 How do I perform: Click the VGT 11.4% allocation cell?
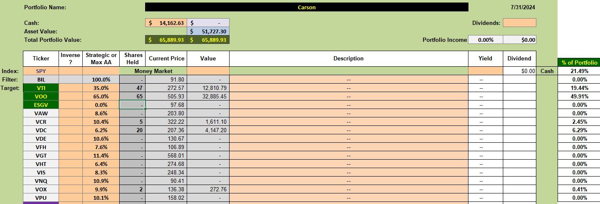coord(101,155)
